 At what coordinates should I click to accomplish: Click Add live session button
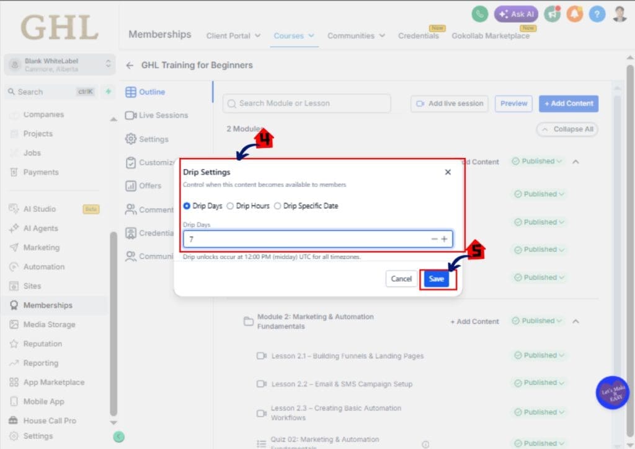click(x=450, y=103)
